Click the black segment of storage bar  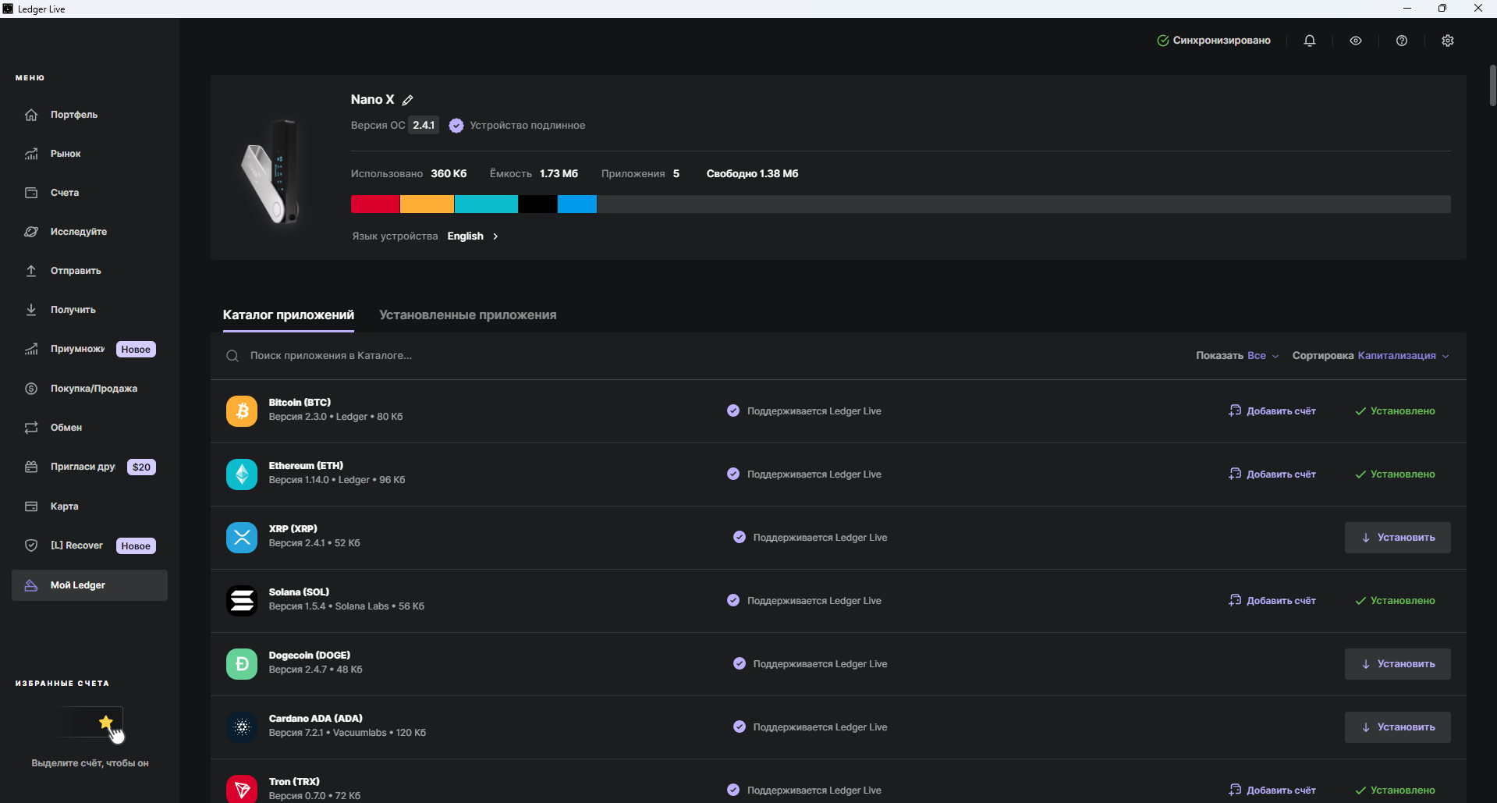pyautogui.click(x=537, y=204)
